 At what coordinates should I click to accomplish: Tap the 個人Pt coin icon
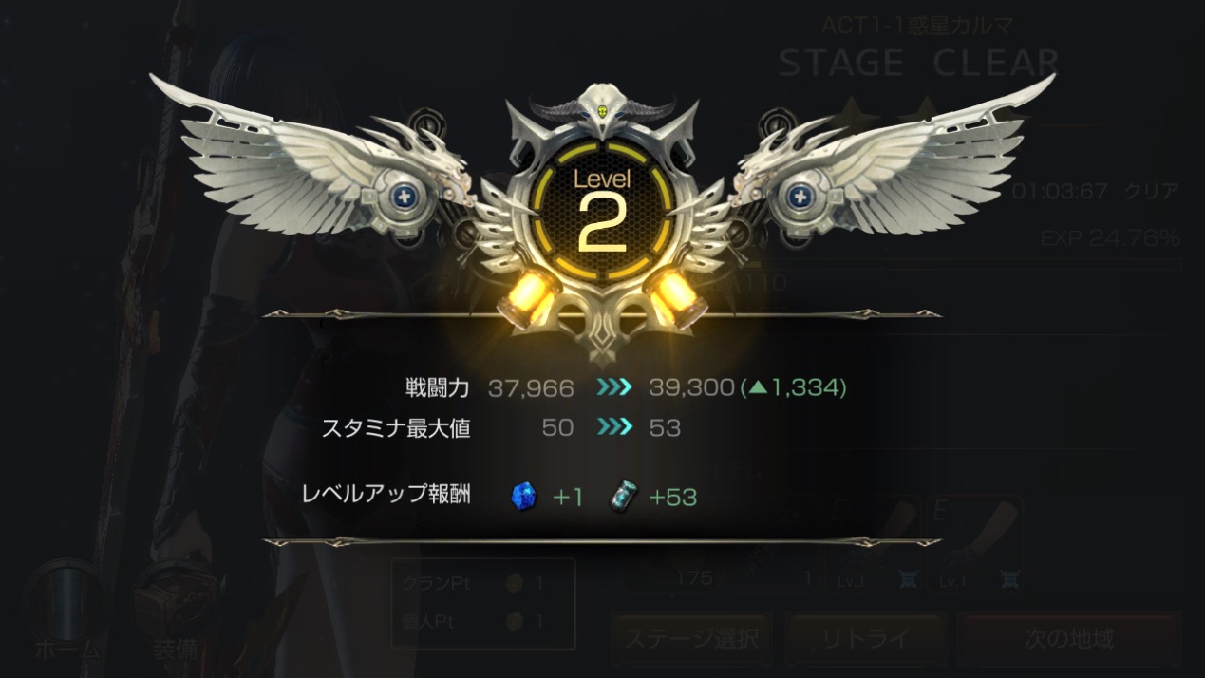pos(512,622)
